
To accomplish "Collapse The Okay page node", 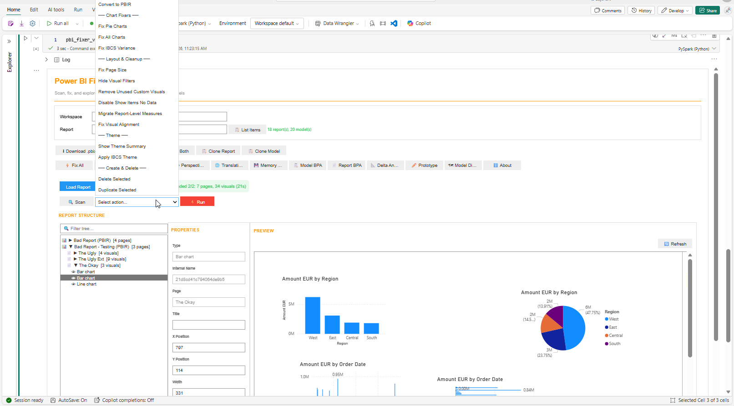I will 76,266.
